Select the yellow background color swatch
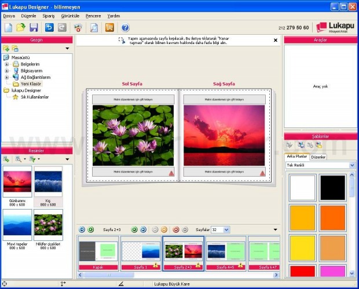The width and height of the screenshot is (359, 289). (302, 248)
